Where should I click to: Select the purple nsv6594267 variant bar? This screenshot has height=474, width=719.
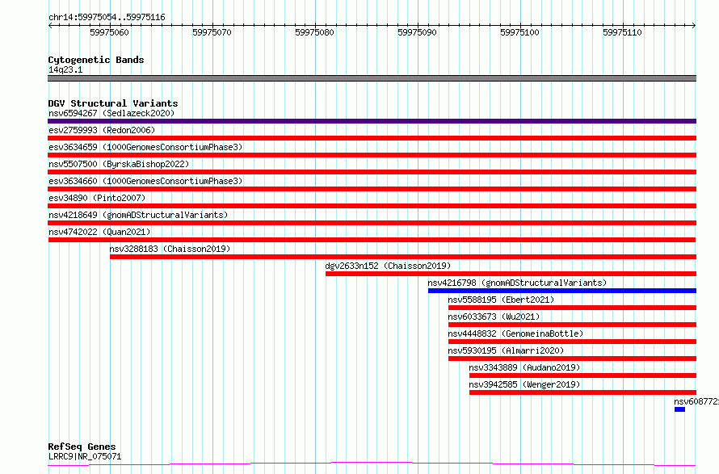pyautogui.click(x=372, y=121)
